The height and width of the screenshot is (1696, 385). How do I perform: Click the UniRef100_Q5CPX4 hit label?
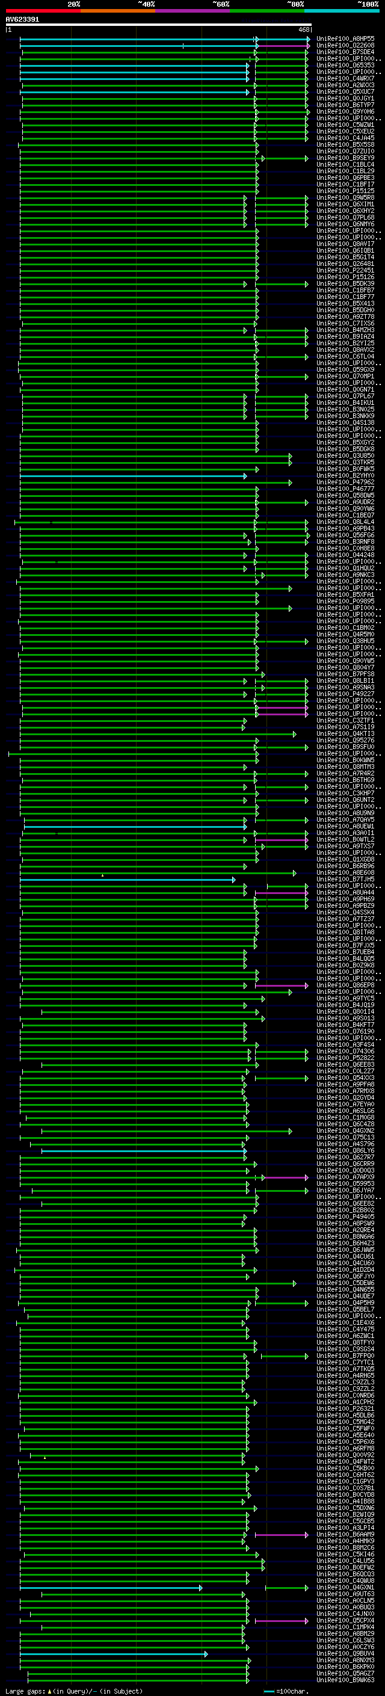pyautogui.click(x=345, y=1620)
